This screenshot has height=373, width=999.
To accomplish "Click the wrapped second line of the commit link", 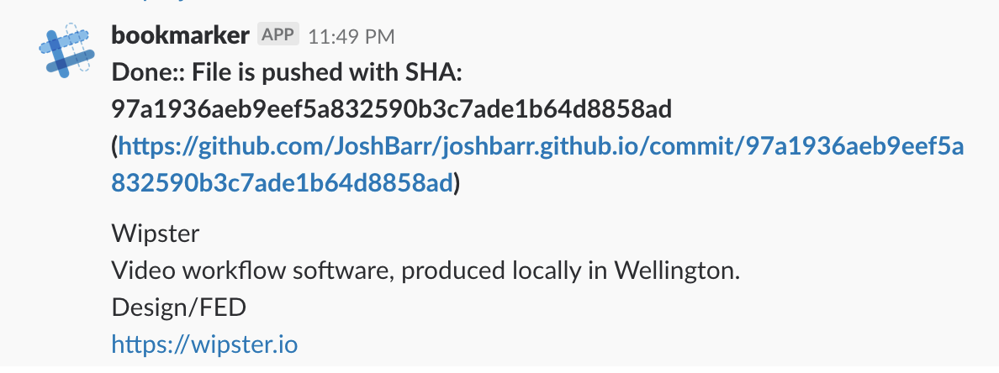I will tap(283, 182).
